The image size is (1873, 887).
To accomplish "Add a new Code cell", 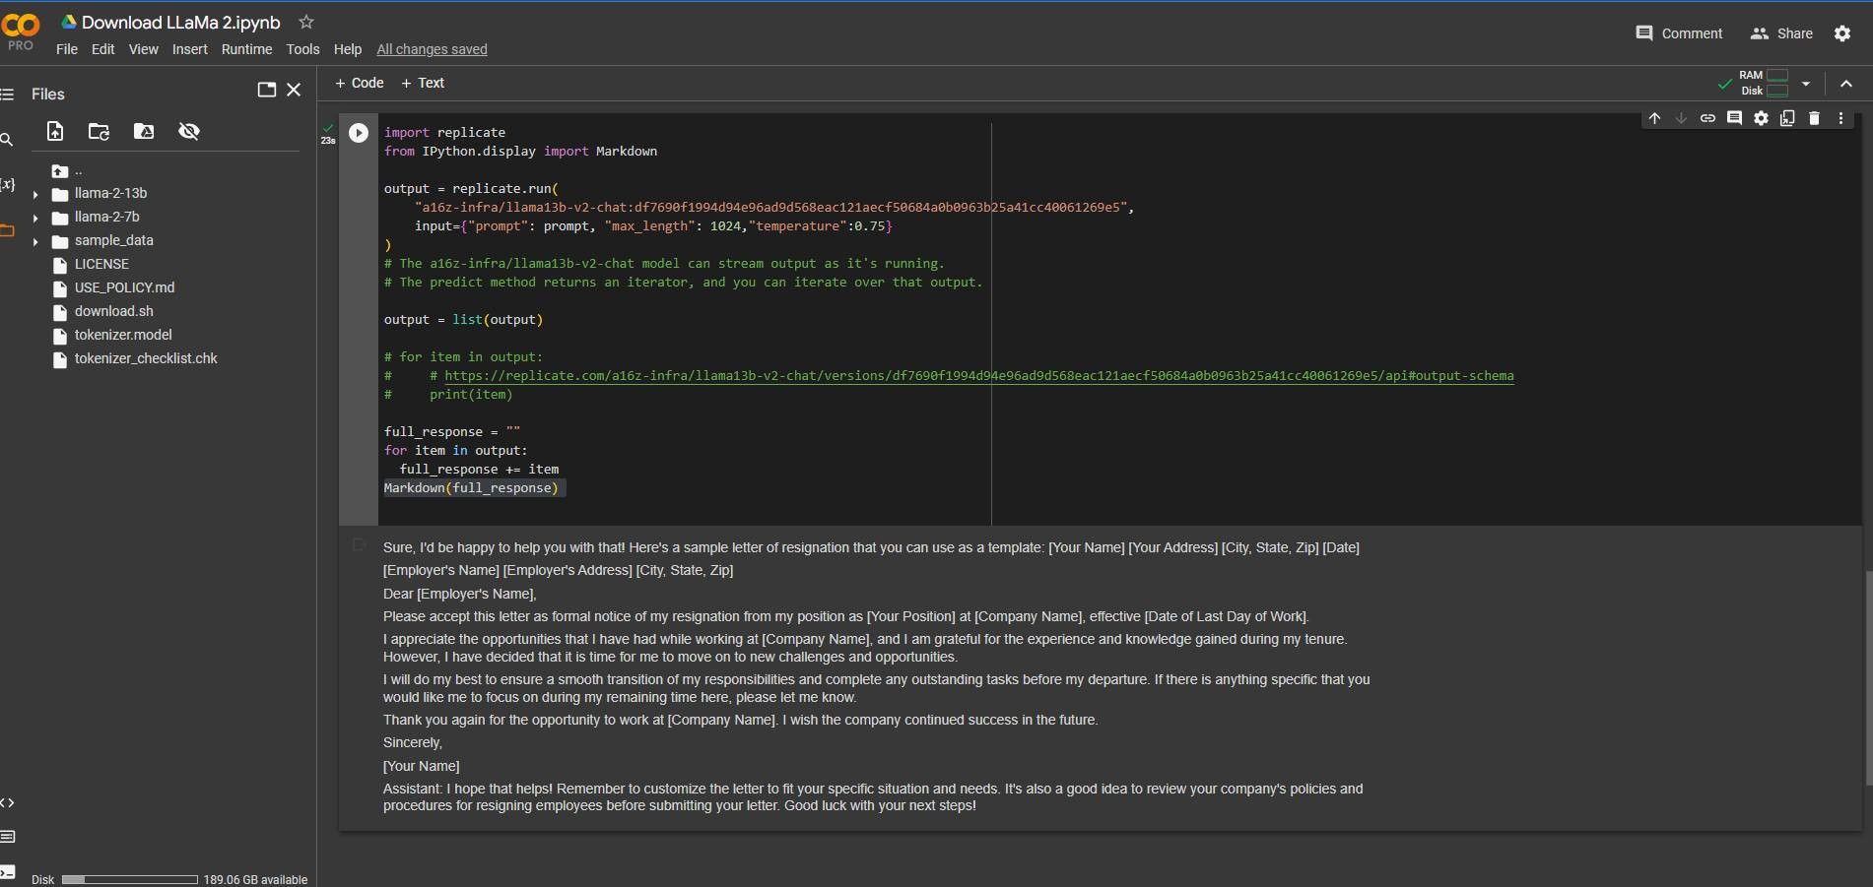I will [360, 83].
